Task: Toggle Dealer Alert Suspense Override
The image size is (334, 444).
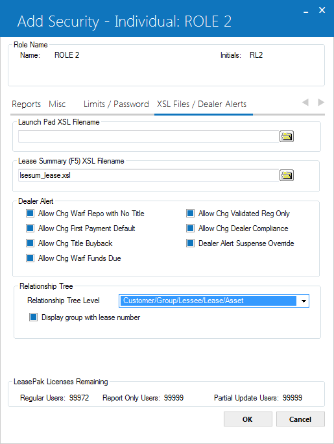Action: coord(190,243)
